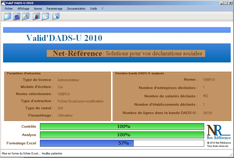Click the '@ 2010 Net-Référence' copyright text

click(219, 143)
